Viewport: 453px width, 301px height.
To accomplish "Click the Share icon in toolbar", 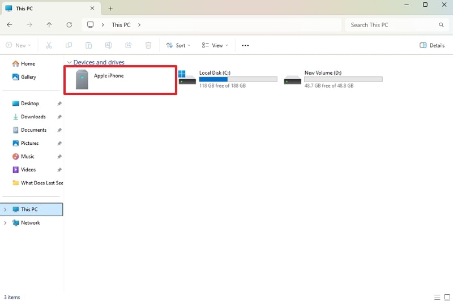I will pos(129,45).
